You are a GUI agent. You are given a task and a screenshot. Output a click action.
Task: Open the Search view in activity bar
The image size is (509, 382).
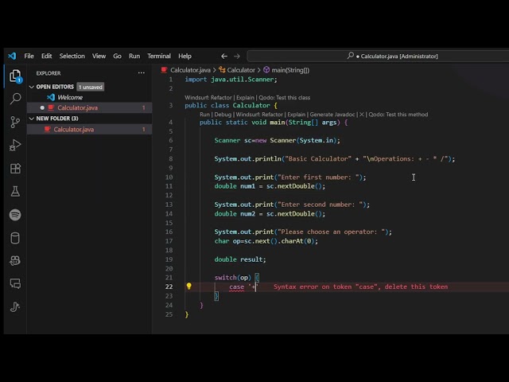tap(15, 99)
